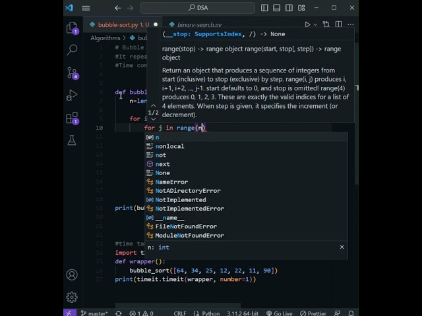422x316 pixels.
Task: Pick suggestion '__name__'
Action: click(246, 217)
